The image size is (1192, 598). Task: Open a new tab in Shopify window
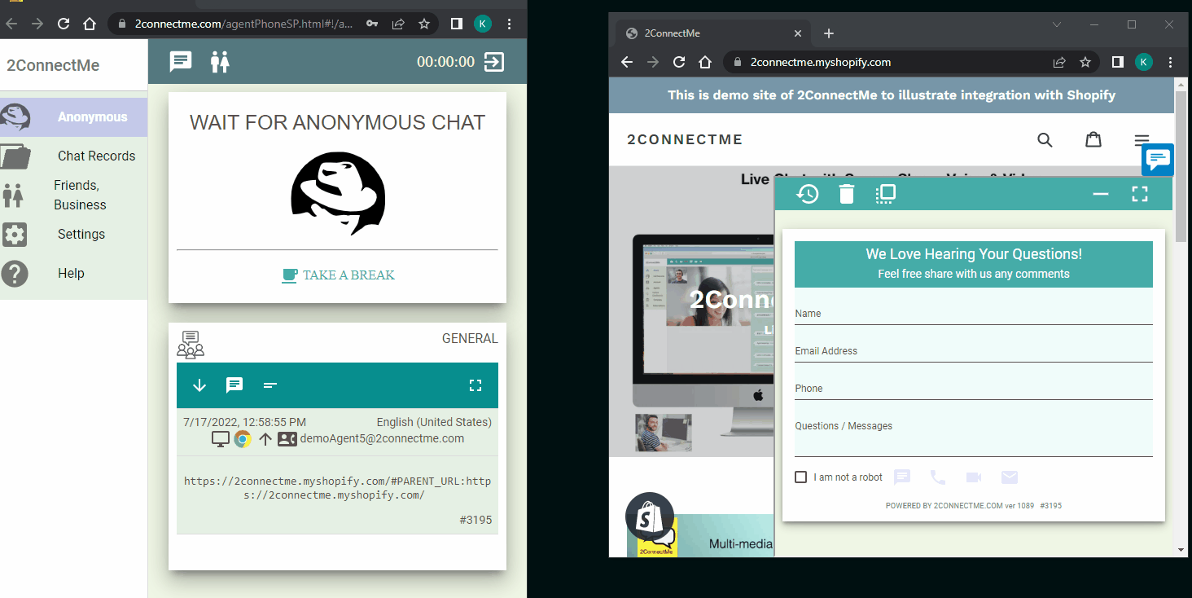(x=829, y=33)
